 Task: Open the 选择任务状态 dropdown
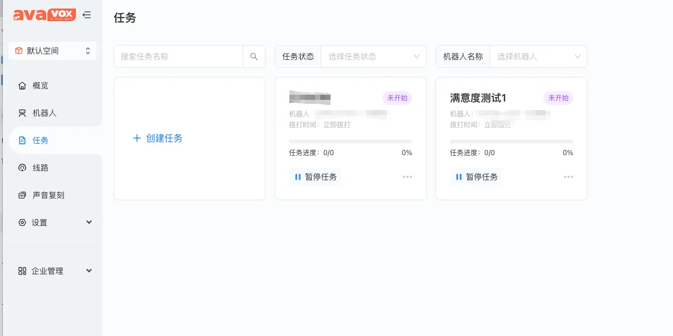coord(373,56)
